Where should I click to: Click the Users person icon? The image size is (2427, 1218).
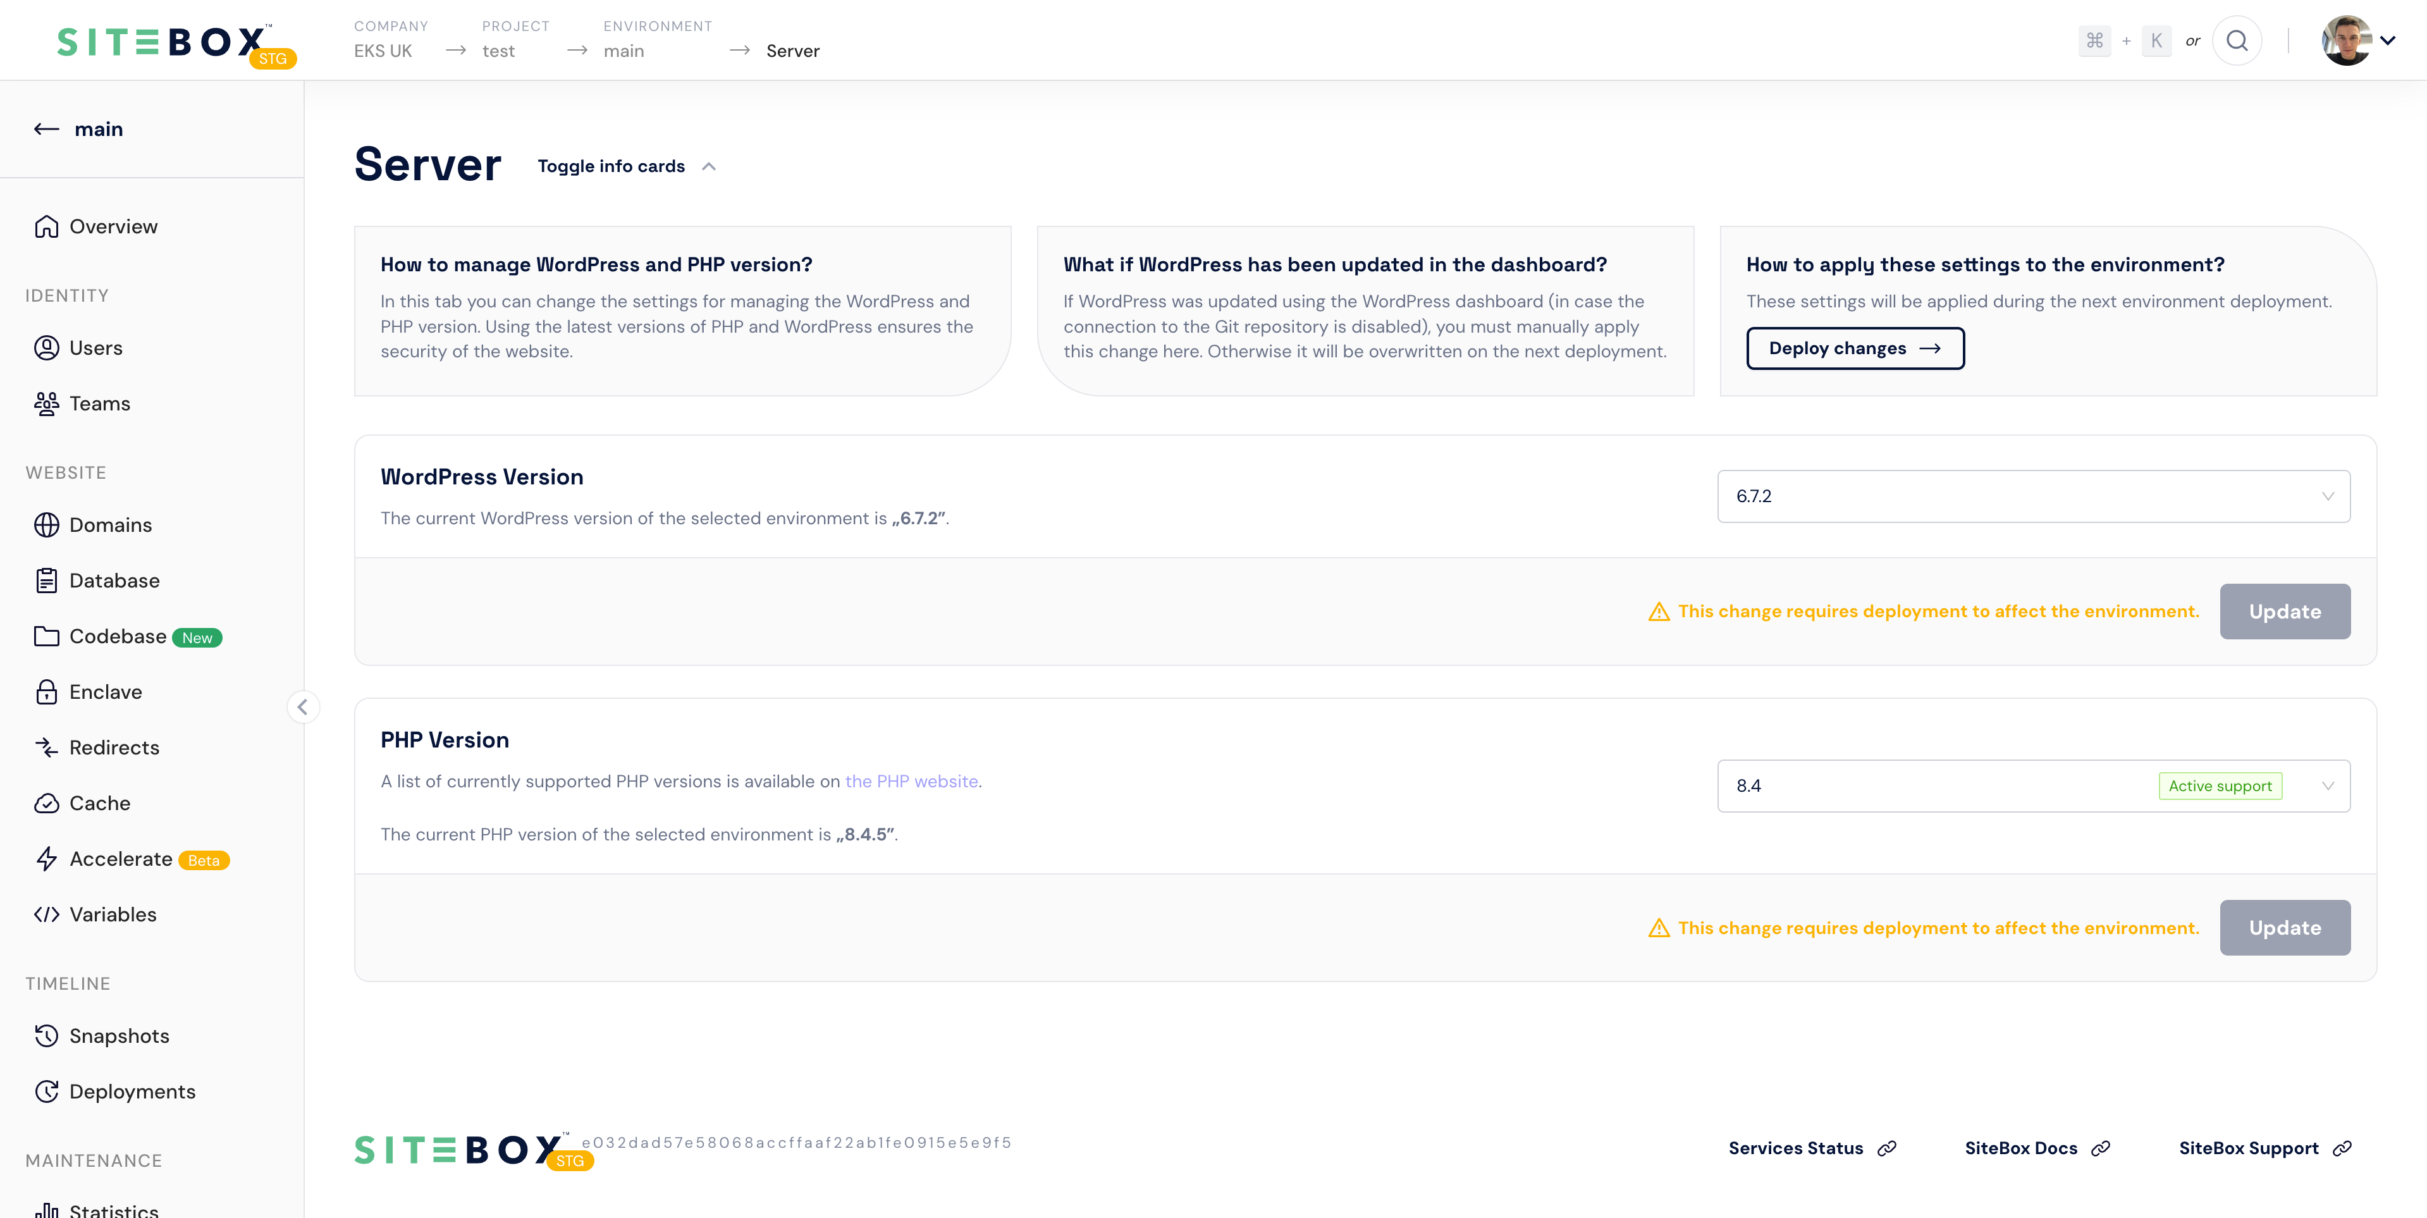(x=46, y=348)
